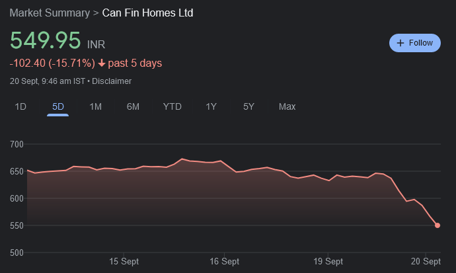This screenshot has height=273, width=456.
Task: Click the red downward arrow icon
Action: point(102,63)
